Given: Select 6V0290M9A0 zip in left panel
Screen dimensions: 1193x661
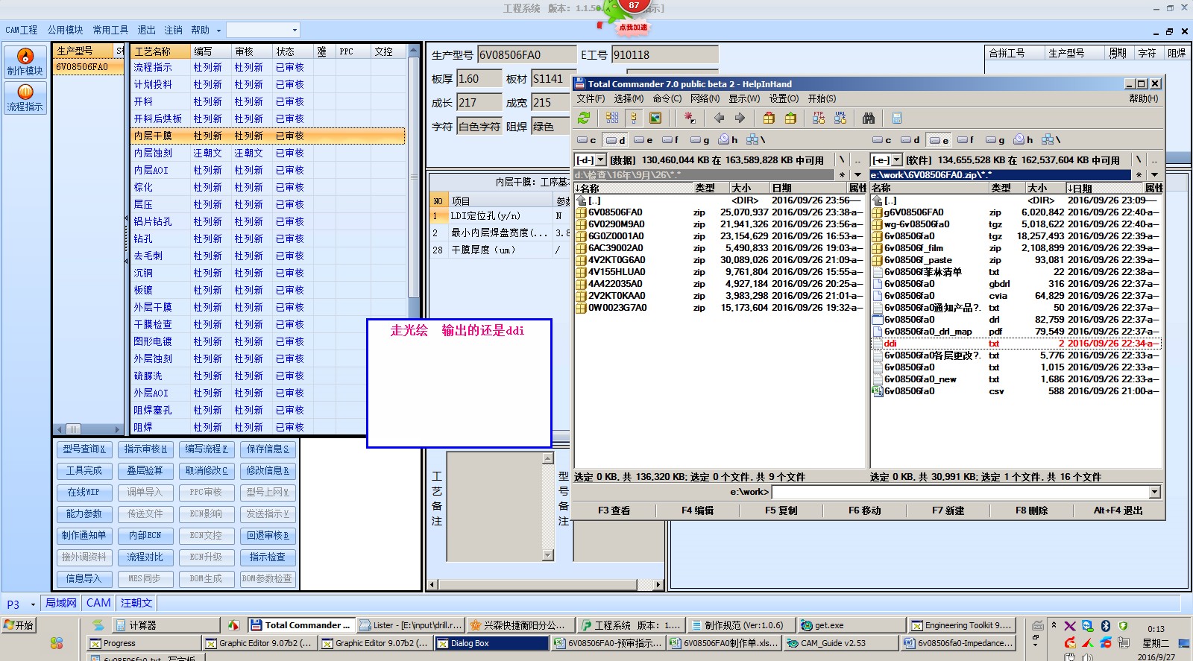Looking at the screenshot, I should click(720, 224).
